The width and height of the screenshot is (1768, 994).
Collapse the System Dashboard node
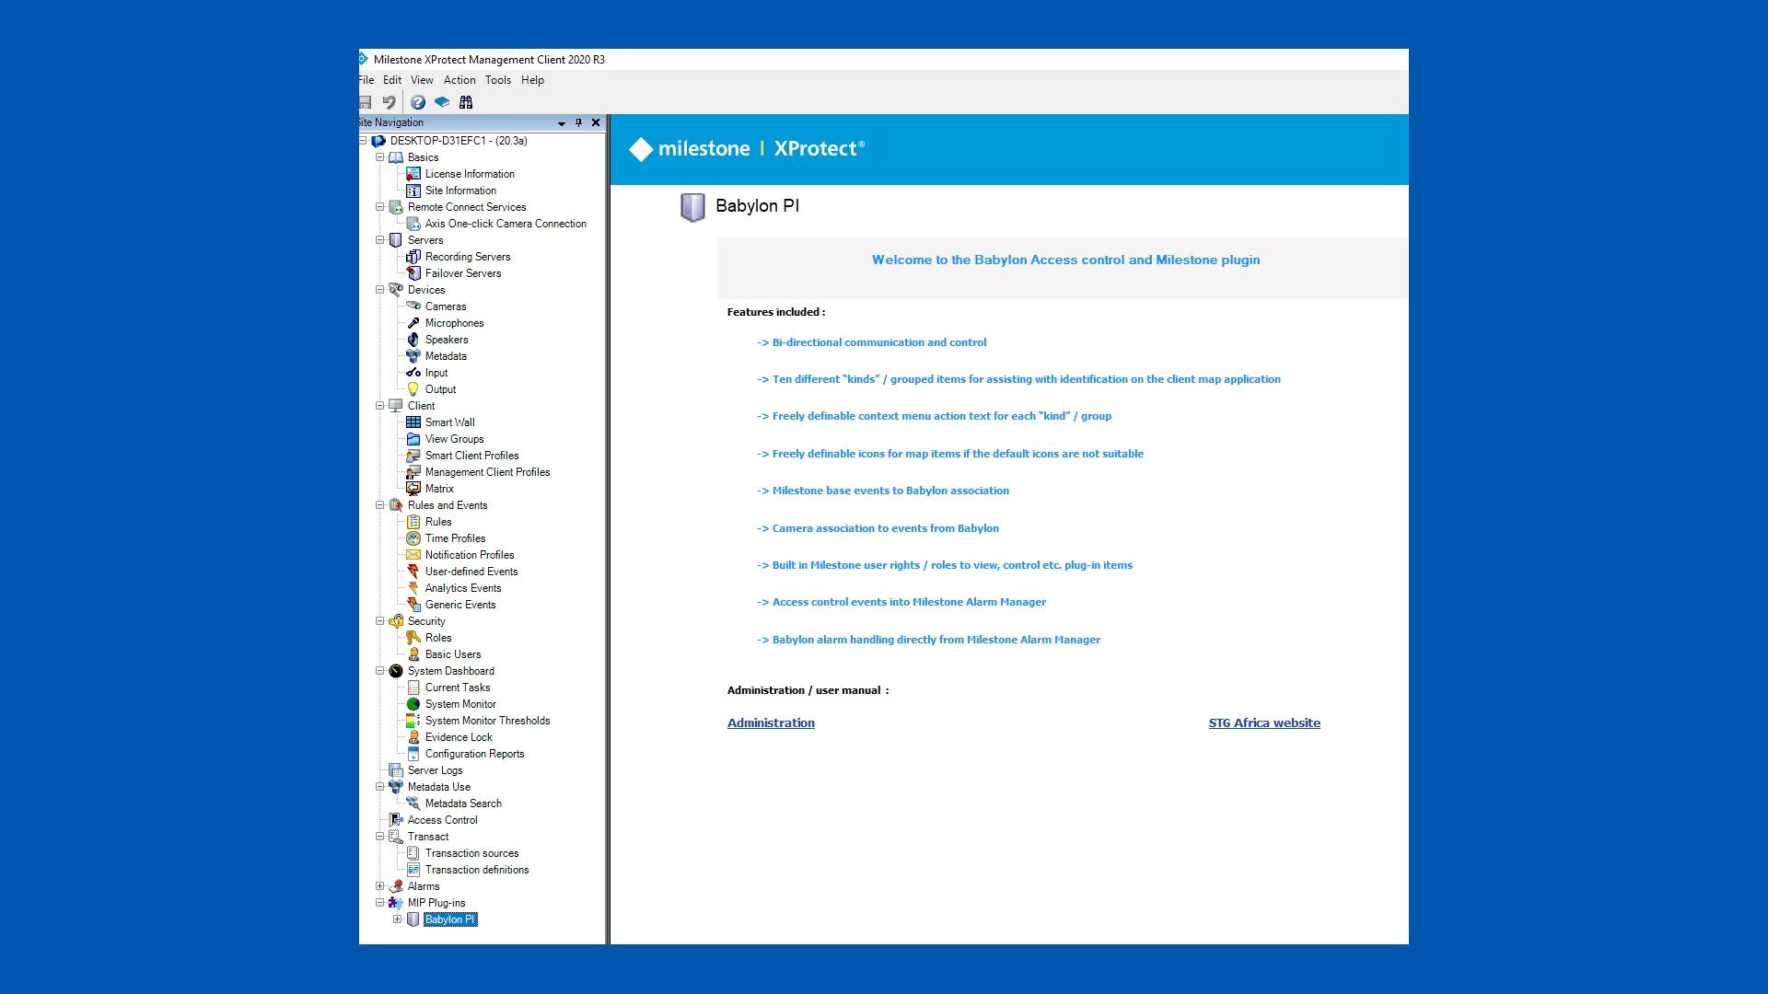tap(379, 671)
